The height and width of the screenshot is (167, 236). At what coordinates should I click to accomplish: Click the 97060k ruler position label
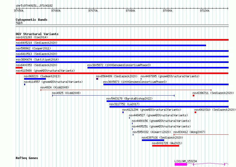(x=56, y=11)
